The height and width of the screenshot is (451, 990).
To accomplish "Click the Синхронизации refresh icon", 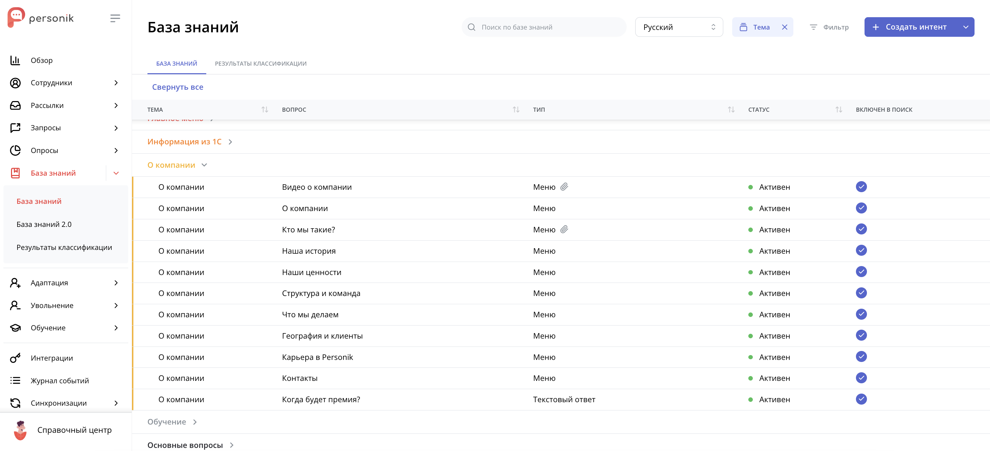I will [x=15, y=403].
